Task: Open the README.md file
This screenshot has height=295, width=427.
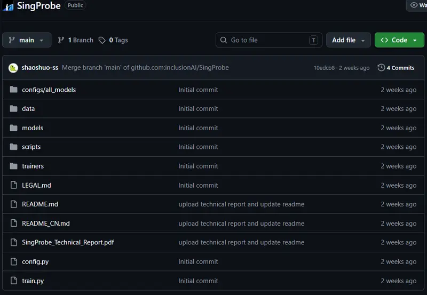Action: coord(39,204)
